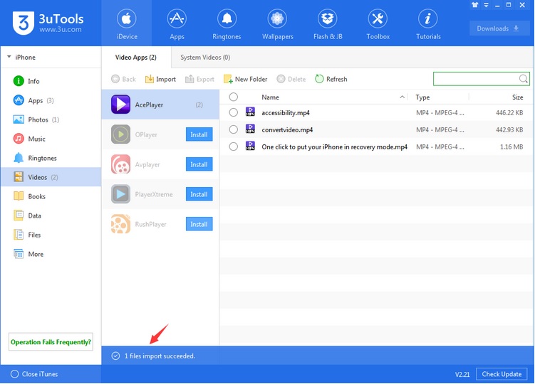
Task: Select the recovery mode video checkbox
Action: [234, 147]
